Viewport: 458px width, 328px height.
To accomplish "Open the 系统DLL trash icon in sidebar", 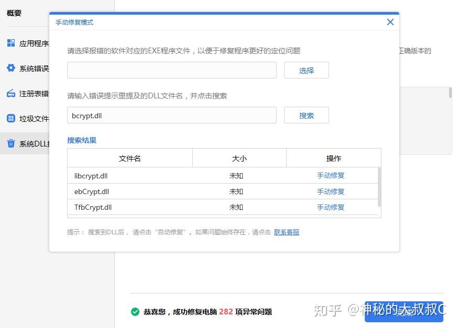I will coord(10,143).
